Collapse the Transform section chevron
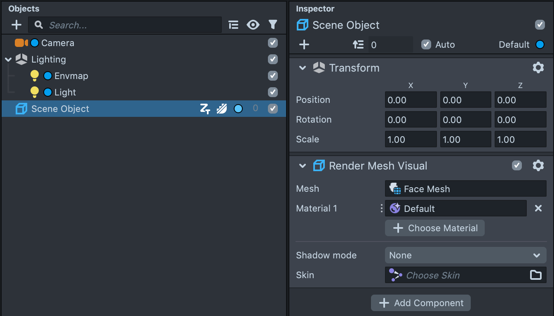Screen dimensions: 554x316 pos(303,68)
